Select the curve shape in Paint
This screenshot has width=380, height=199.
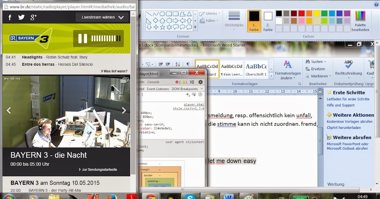(x=155, y=14)
